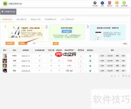Toggle the blue checkbox in the fourth table row
131x109 pixels.
[90, 71]
